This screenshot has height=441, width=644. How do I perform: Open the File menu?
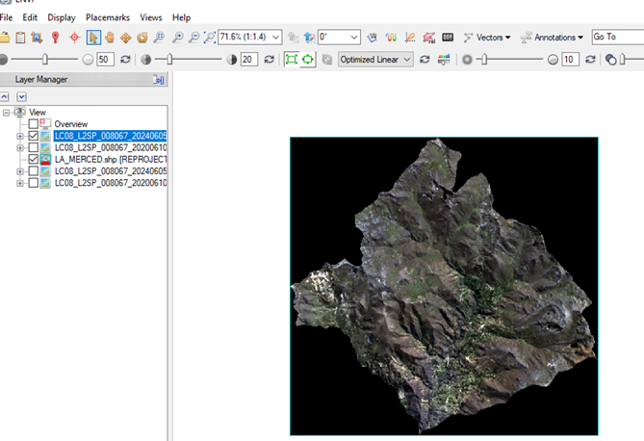[6, 17]
